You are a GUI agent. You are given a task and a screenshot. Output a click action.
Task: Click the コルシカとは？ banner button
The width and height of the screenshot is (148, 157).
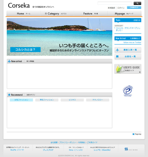coord(25,50)
